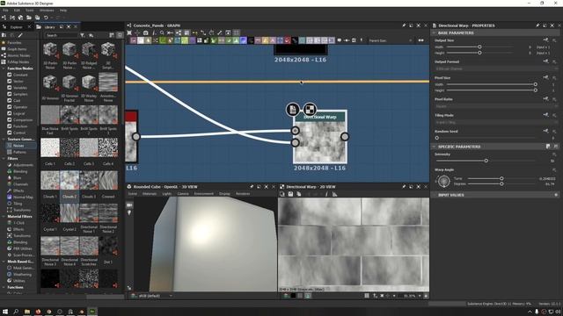Click the copy icon in 2D view toolbar

299,194
